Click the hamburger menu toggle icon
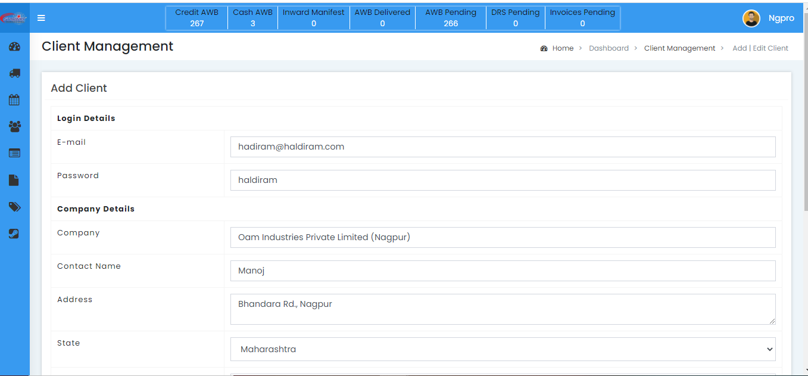This screenshot has width=808, height=376. pyautogui.click(x=41, y=18)
